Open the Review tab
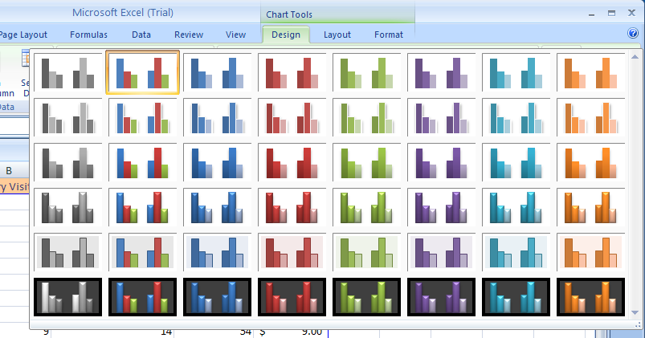Screen dimensions: 645x338 [189, 35]
